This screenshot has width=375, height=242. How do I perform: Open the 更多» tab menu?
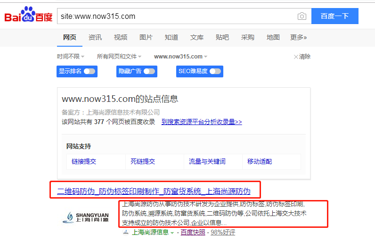coord(299,37)
